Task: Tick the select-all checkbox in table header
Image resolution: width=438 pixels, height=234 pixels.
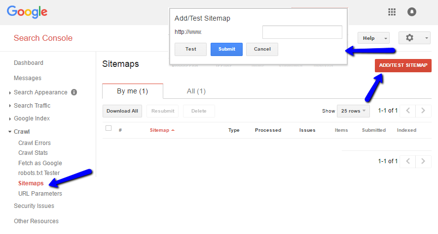Action: (x=109, y=128)
